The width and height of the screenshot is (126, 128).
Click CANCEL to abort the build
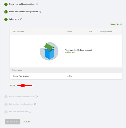tap(27, 122)
